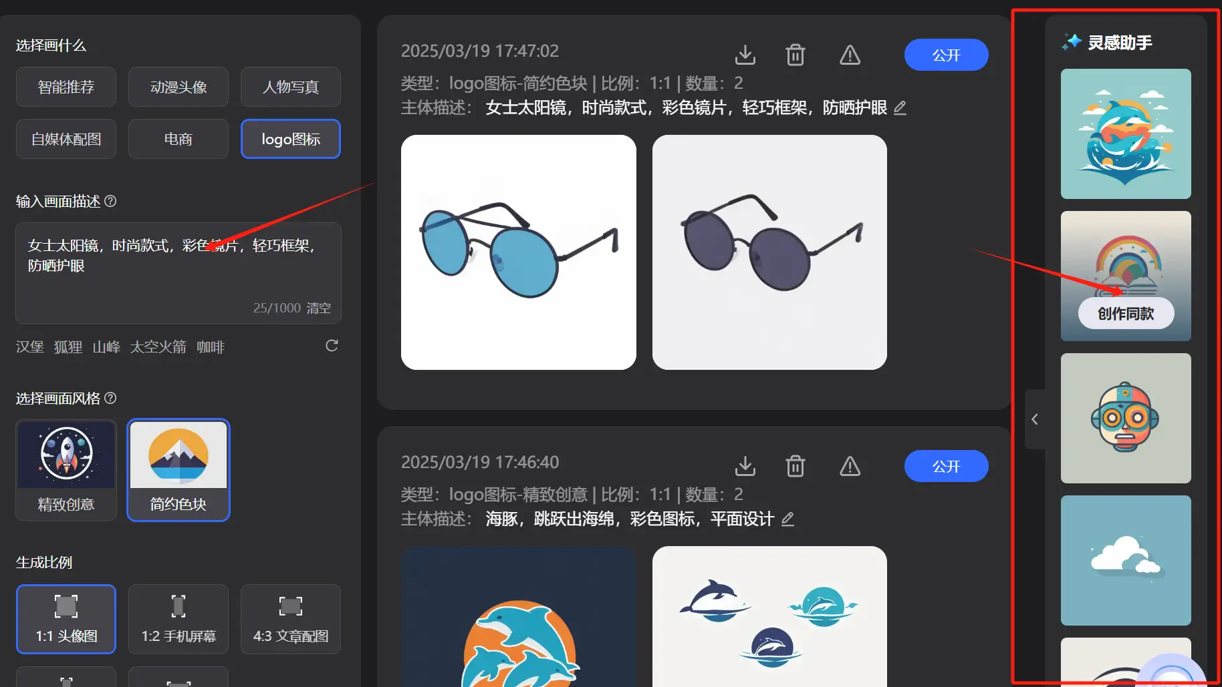
Task: Click the pencil icon to edit the 主体描述 text
Action: point(900,107)
